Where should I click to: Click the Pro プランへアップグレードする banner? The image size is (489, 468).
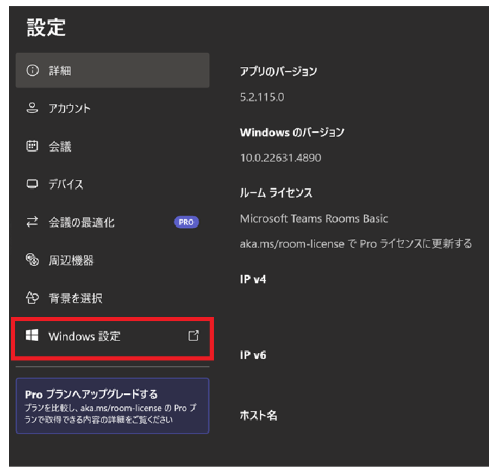pos(112,406)
